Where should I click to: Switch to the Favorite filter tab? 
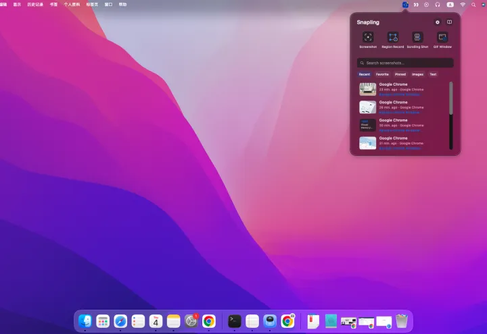pos(382,74)
